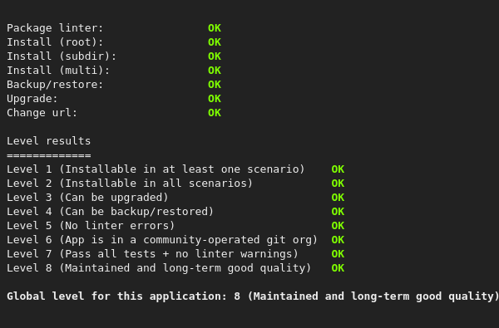Click OK next to Install (subdir)
Image resolution: width=499 pixels, height=328 pixels.
(215, 56)
